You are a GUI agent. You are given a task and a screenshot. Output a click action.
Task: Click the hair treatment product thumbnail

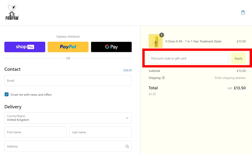155,41
